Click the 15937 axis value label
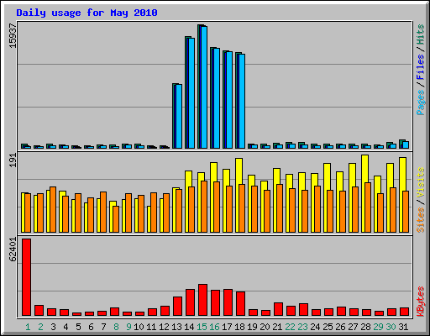430x336 pixels. pos(13,36)
